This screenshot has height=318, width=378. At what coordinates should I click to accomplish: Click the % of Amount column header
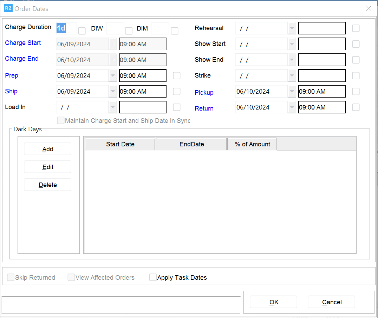(252, 144)
